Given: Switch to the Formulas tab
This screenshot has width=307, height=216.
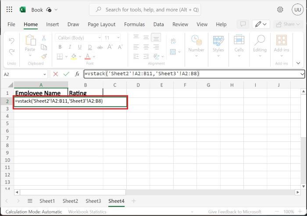Looking at the screenshot, I should coord(135,25).
